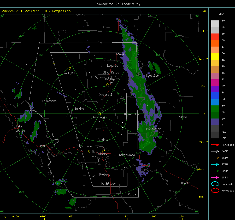The height and width of the screenshot is (220, 235).
Task: Select the bright green 20-30 dBZ swatch
Action: [x=215, y=109]
